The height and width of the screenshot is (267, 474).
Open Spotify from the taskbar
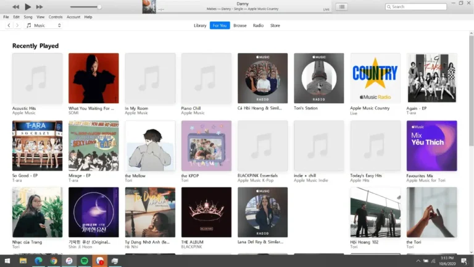85,261
